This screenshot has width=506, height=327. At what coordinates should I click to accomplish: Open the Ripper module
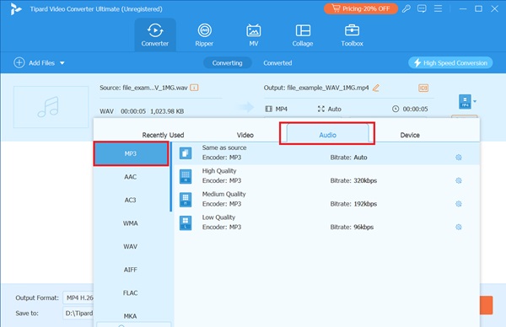(204, 35)
